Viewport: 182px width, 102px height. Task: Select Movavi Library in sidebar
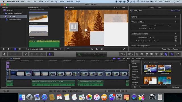pyautogui.click(x=15, y=20)
